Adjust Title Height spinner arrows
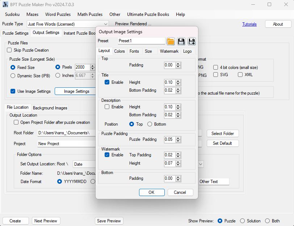Viewport: 294px width, 226px height. point(178,82)
